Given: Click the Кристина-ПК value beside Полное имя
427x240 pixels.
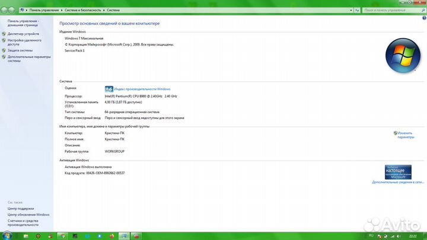Looking at the screenshot, I should pyautogui.click(x=114, y=139).
